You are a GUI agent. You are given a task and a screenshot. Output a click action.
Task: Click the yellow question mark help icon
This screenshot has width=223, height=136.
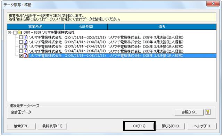208,112
